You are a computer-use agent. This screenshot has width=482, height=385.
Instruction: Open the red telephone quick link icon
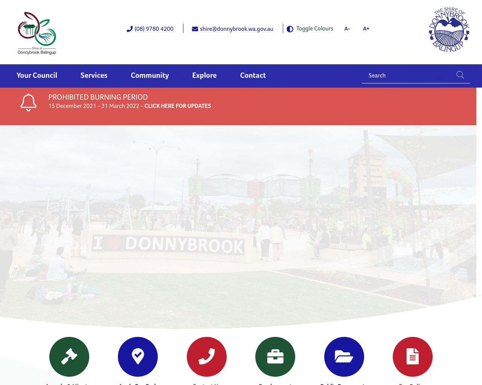tap(207, 357)
